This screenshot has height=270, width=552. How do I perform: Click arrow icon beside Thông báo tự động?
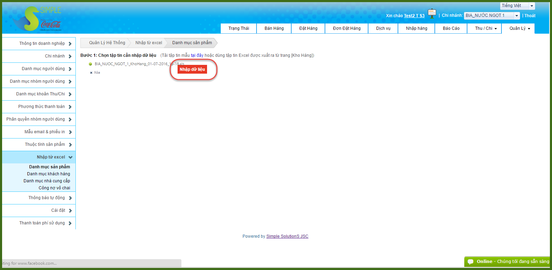click(x=70, y=198)
